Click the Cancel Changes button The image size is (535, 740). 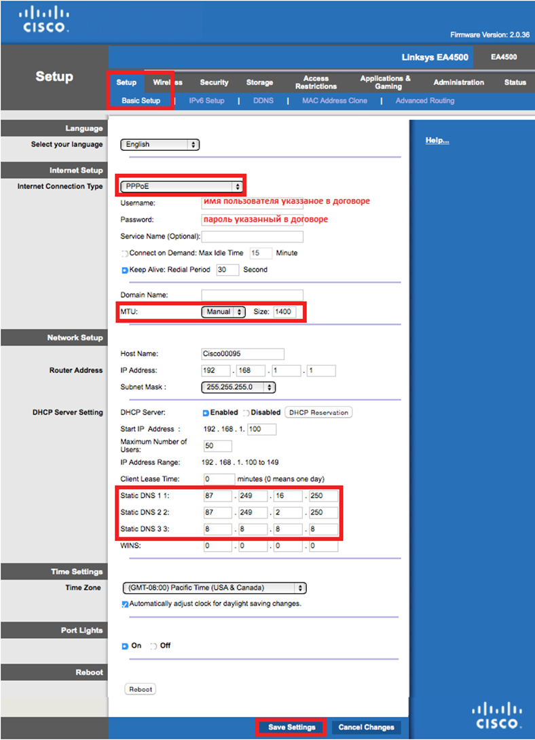[x=366, y=727]
